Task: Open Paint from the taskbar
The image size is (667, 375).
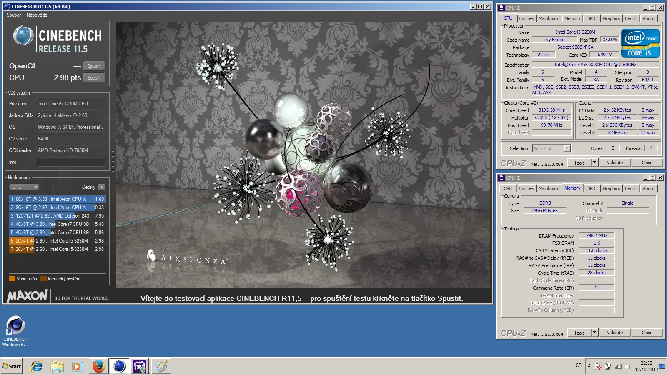Action: coord(160,366)
